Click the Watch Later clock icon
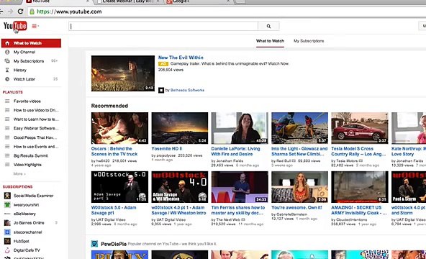This screenshot has width=426, height=259. tap(7, 79)
